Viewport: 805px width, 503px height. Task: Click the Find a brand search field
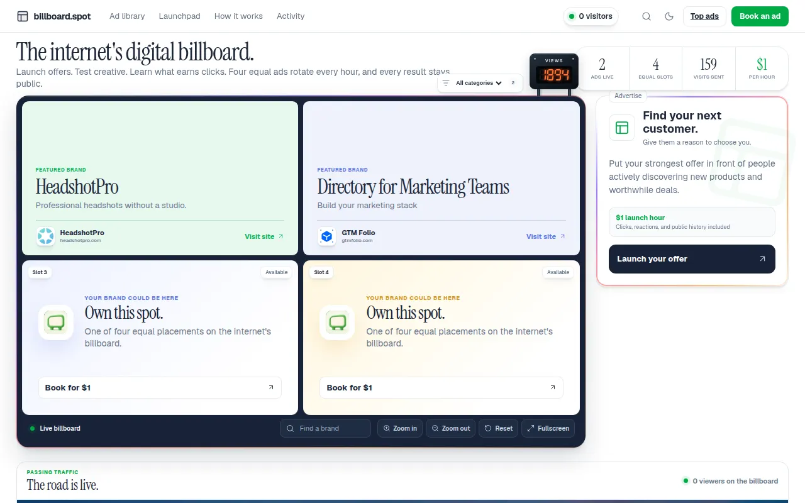(x=325, y=428)
